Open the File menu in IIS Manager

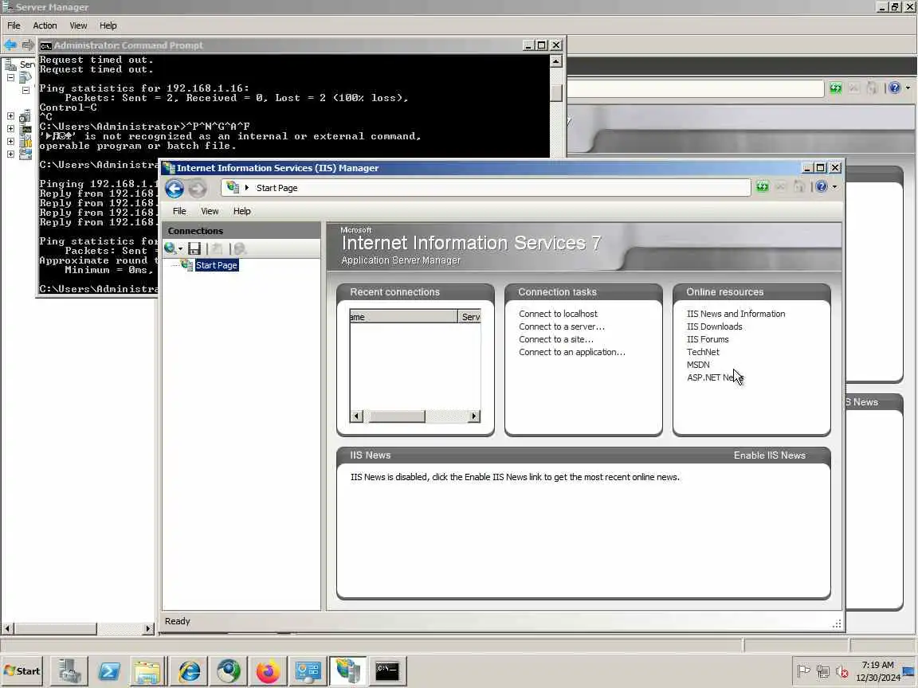(x=180, y=211)
